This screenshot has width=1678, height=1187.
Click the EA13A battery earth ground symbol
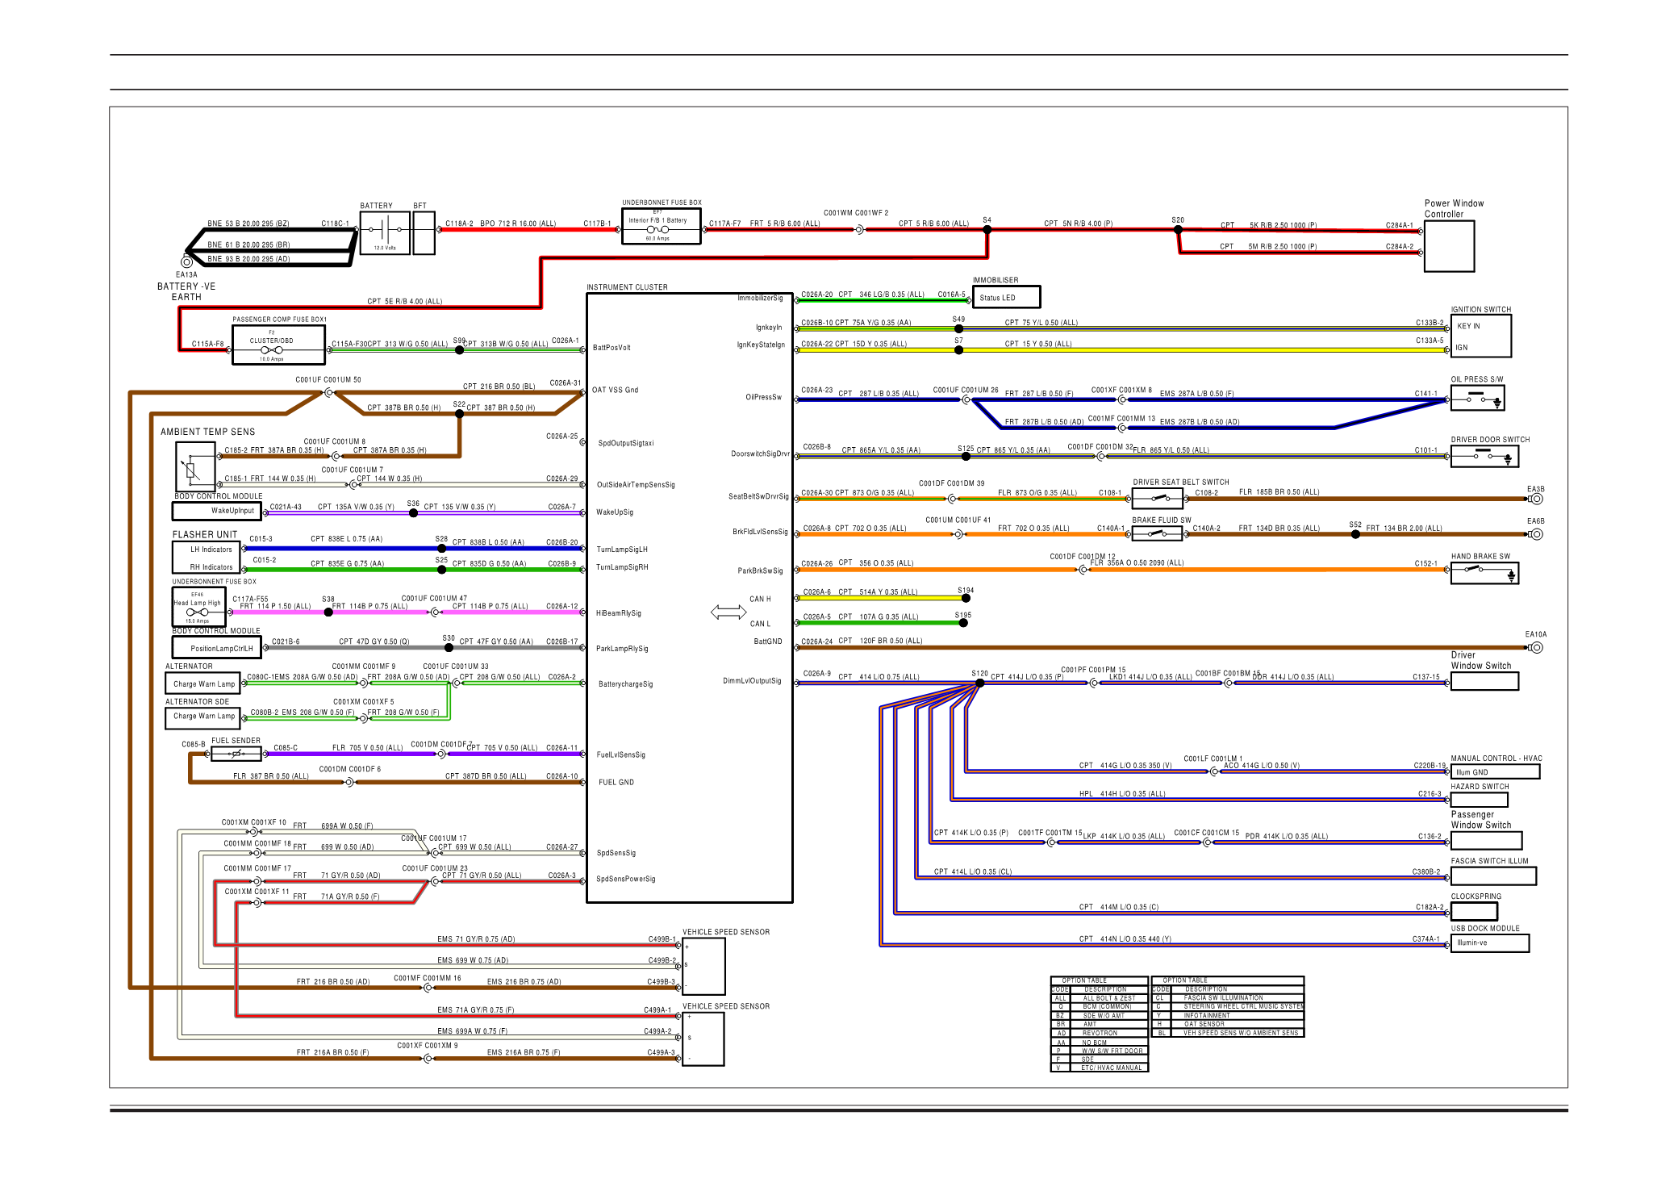(x=186, y=261)
